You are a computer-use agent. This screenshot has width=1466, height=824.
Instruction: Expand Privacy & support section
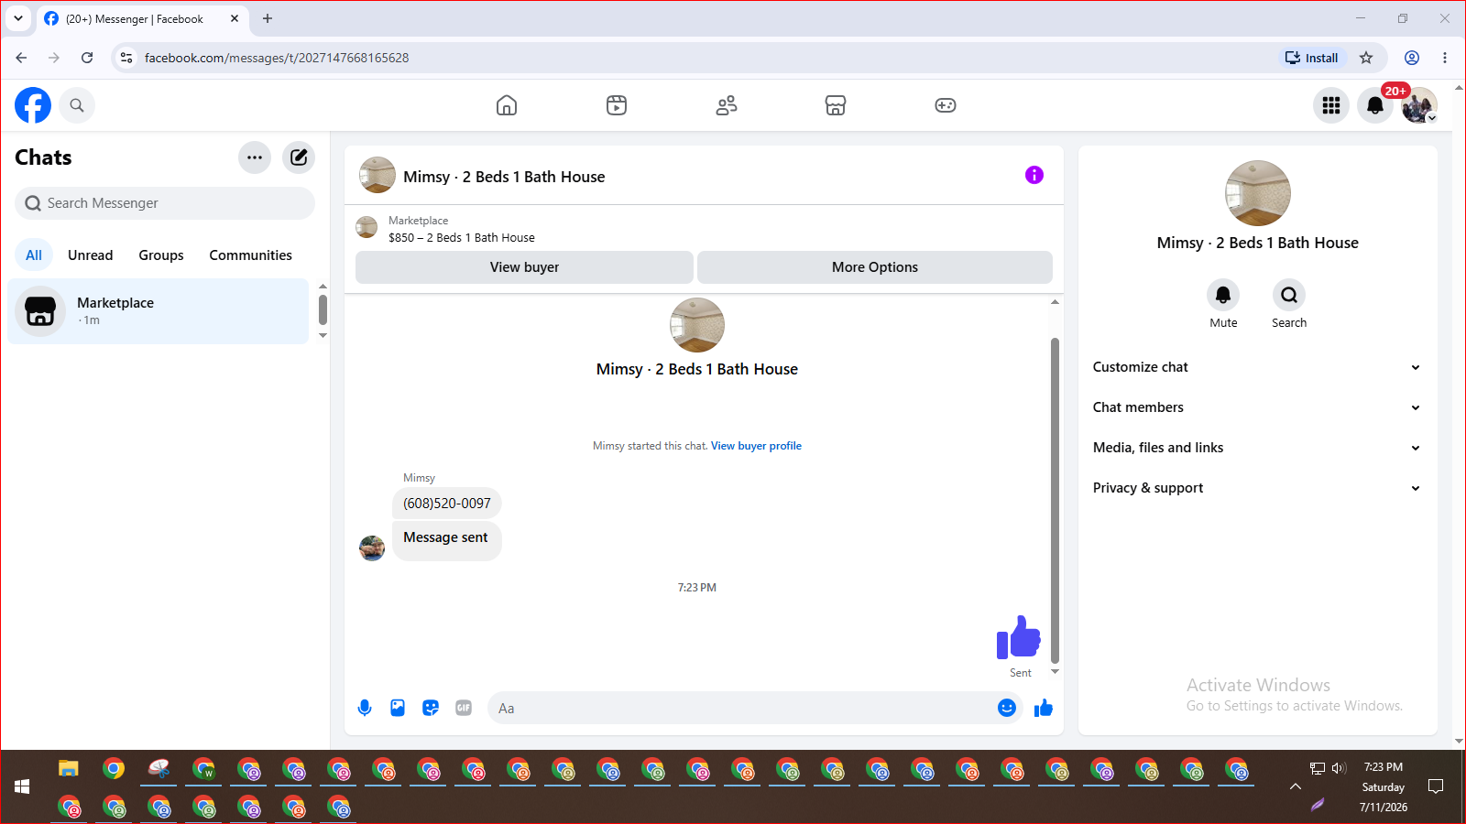point(1257,488)
